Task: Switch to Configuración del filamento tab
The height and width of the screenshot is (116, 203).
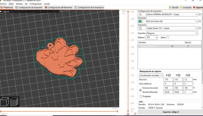Action: click(59, 8)
